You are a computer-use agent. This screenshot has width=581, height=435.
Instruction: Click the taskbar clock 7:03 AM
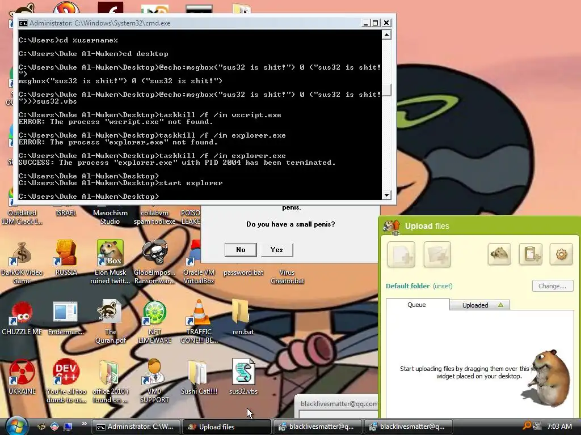pyautogui.click(x=559, y=427)
